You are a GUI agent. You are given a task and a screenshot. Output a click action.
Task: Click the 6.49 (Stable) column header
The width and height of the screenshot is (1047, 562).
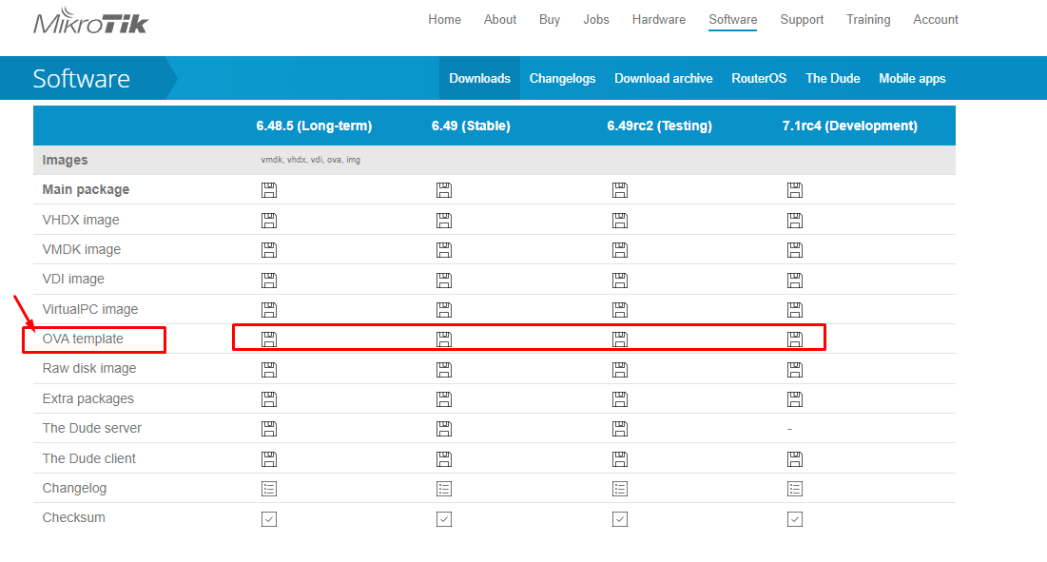pyautogui.click(x=471, y=126)
